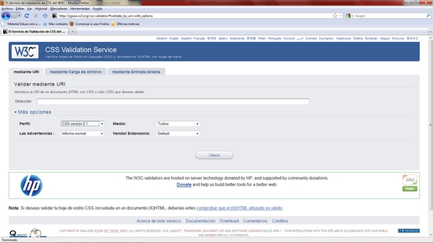Go back with the browser Back arrow
The width and height of the screenshot is (433, 243).
[6, 16]
